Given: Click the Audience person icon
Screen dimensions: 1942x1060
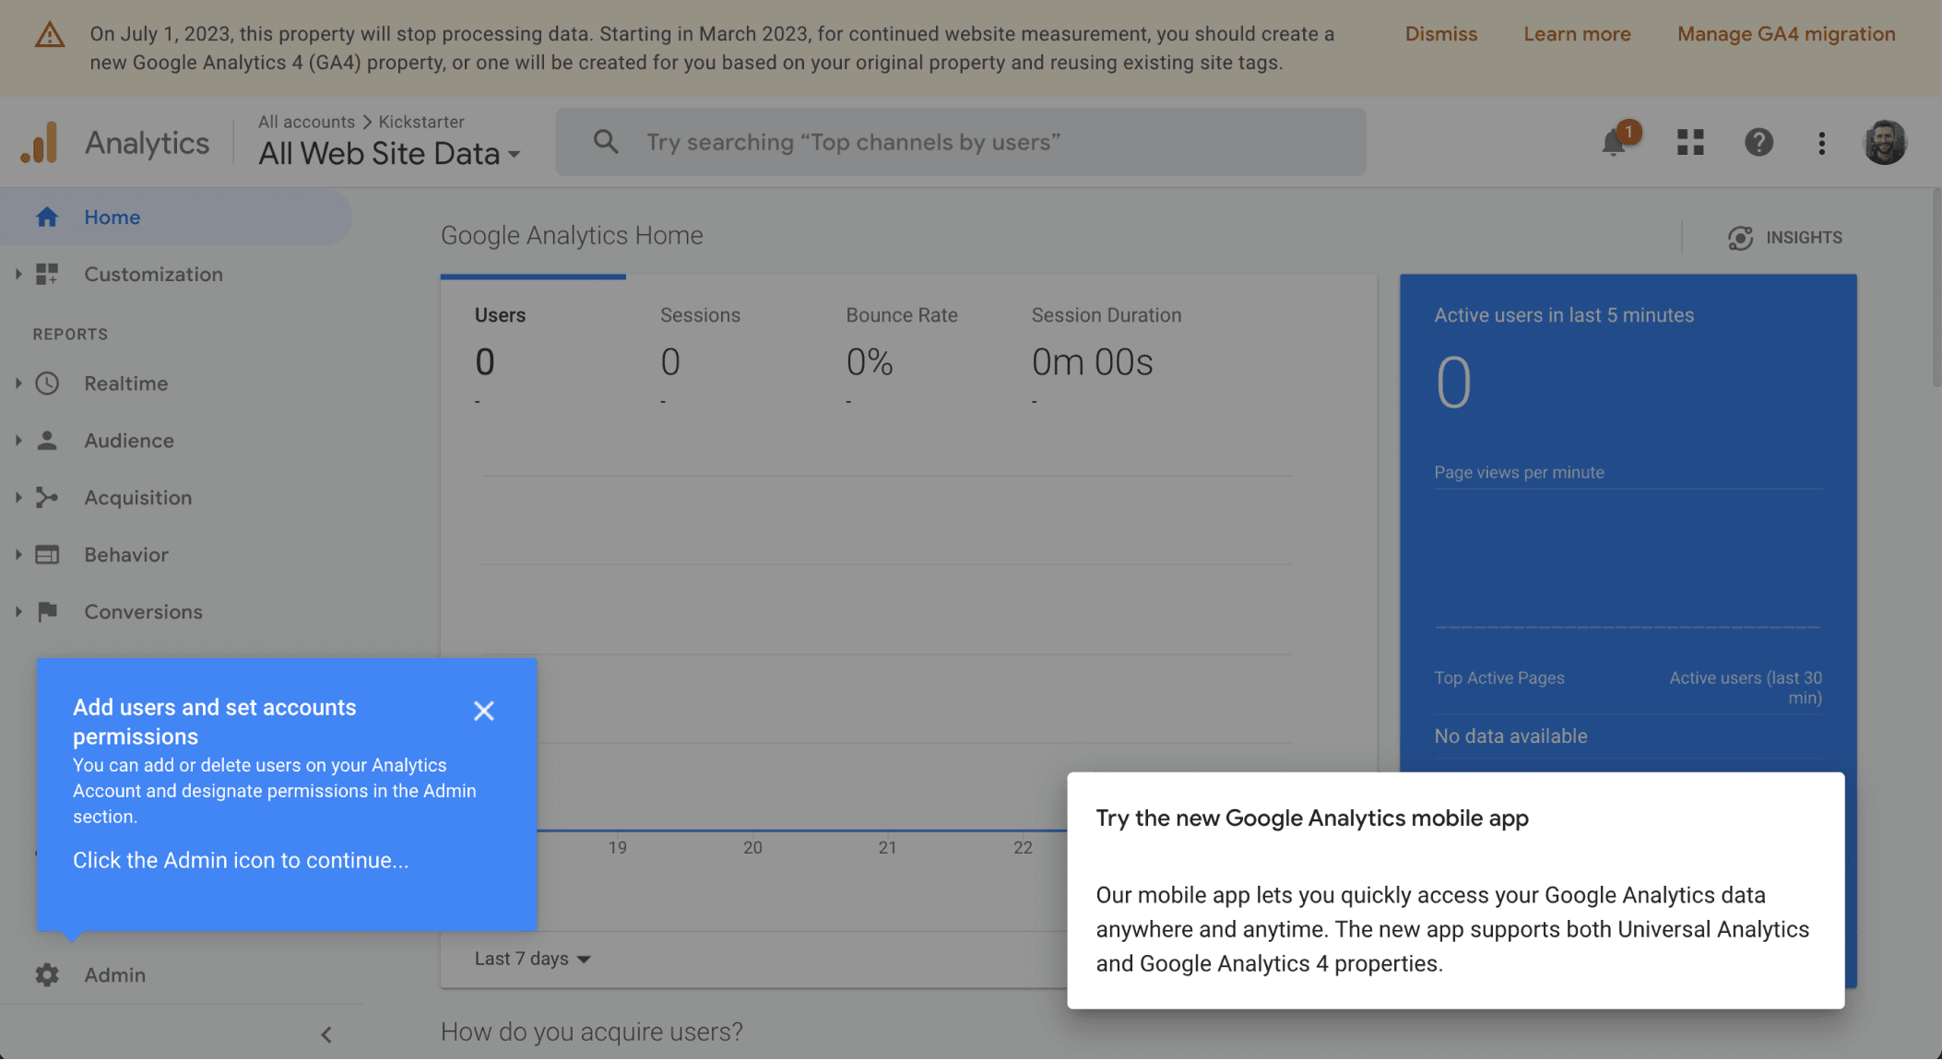Looking at the screenshot, I should (x=47, y=441).
